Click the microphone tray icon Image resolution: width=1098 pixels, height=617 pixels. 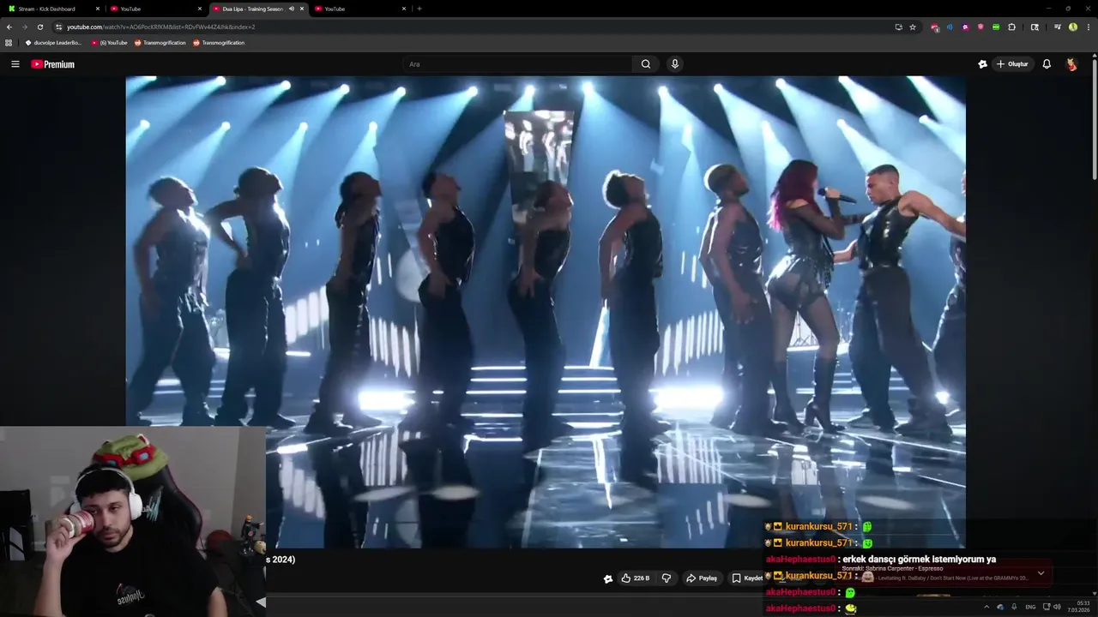(1014, 607)
